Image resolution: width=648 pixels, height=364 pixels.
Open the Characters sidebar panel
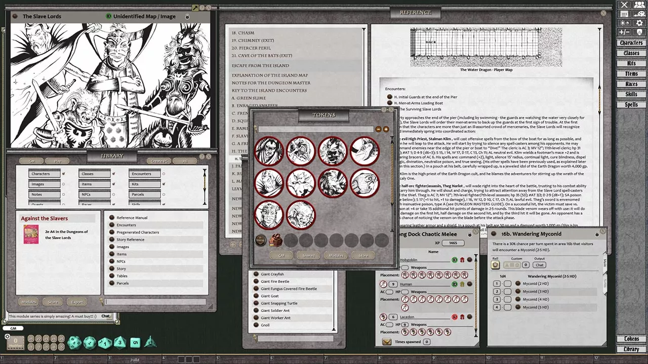coord(631,43)
